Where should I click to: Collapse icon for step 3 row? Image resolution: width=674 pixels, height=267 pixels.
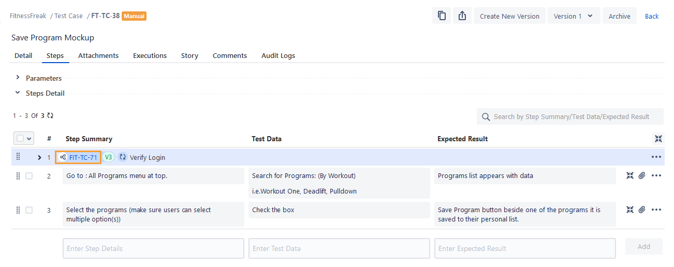pyautogui.click(x=630, y=210)
